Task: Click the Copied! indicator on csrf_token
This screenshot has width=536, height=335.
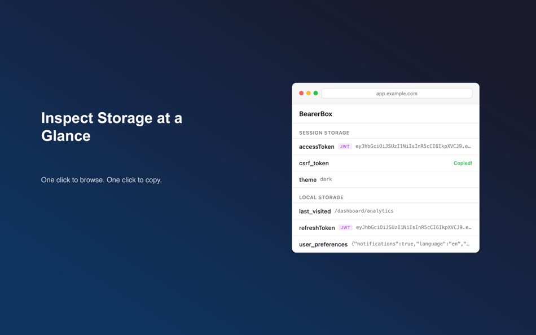Action: pos(463,163)
